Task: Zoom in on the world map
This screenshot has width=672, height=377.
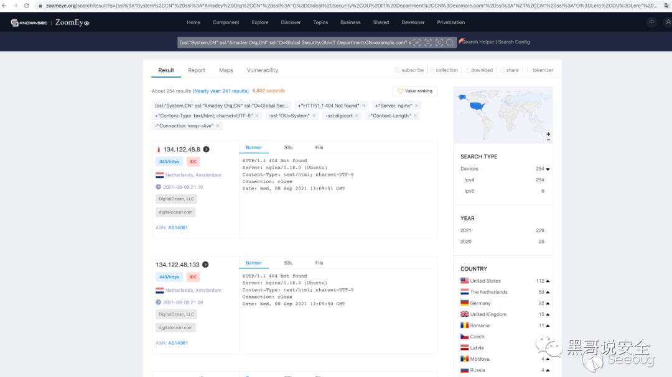Action: (548, 134)
